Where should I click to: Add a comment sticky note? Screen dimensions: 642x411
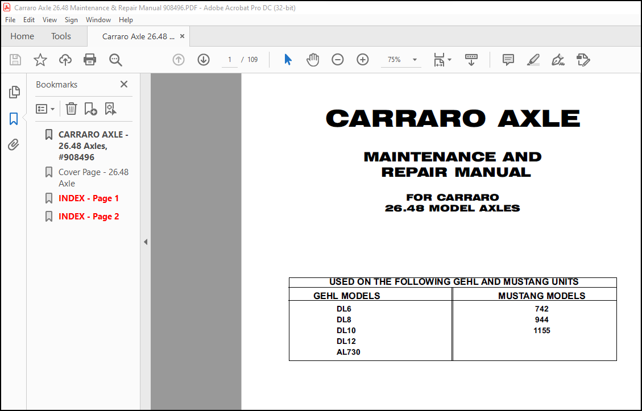tap(508, 60)
